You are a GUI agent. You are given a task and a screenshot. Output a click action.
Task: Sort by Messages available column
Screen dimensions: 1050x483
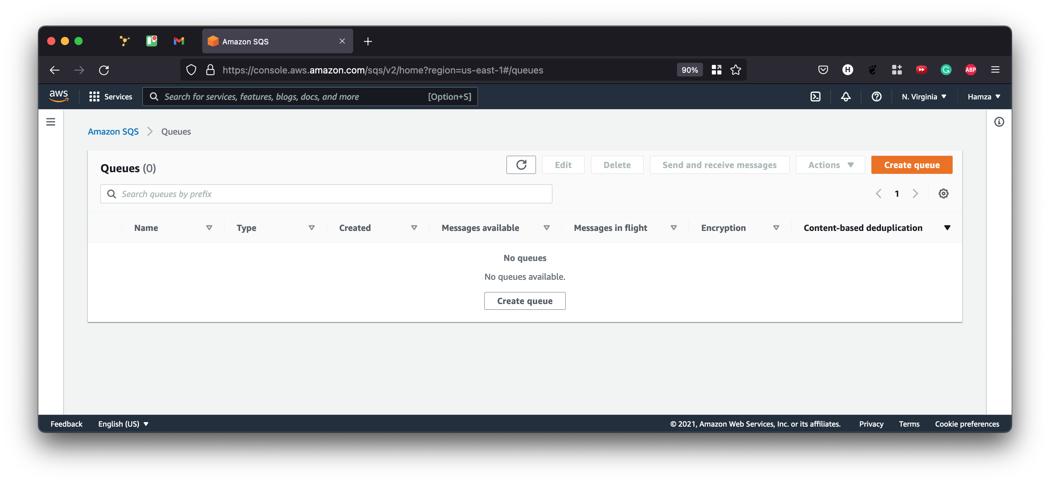coord(480,228)
